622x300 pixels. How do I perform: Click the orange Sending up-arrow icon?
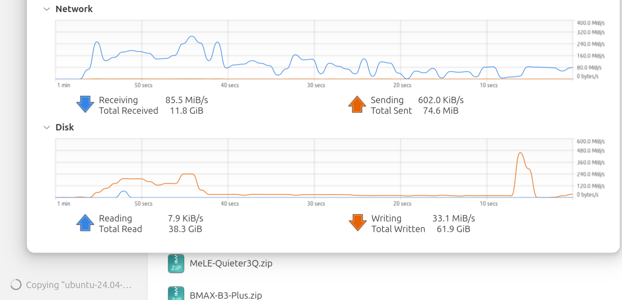point(357,104)
